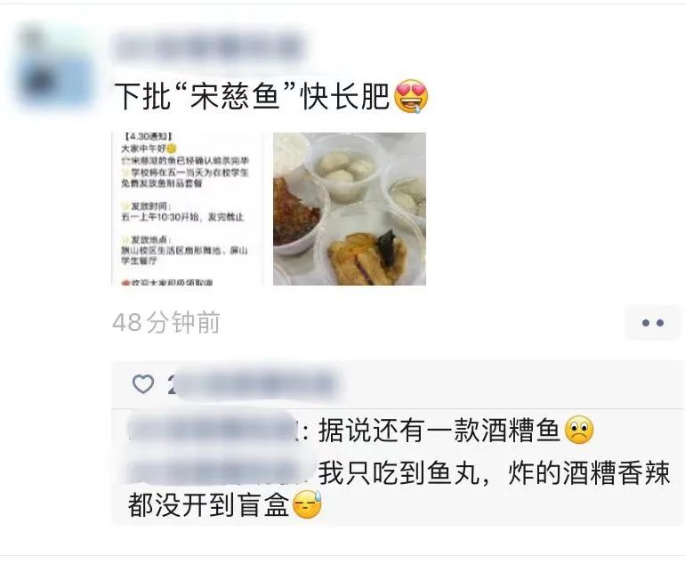685x572 pixels.
Task: Open the blurred liker names beside the heart
Action: 254,384
